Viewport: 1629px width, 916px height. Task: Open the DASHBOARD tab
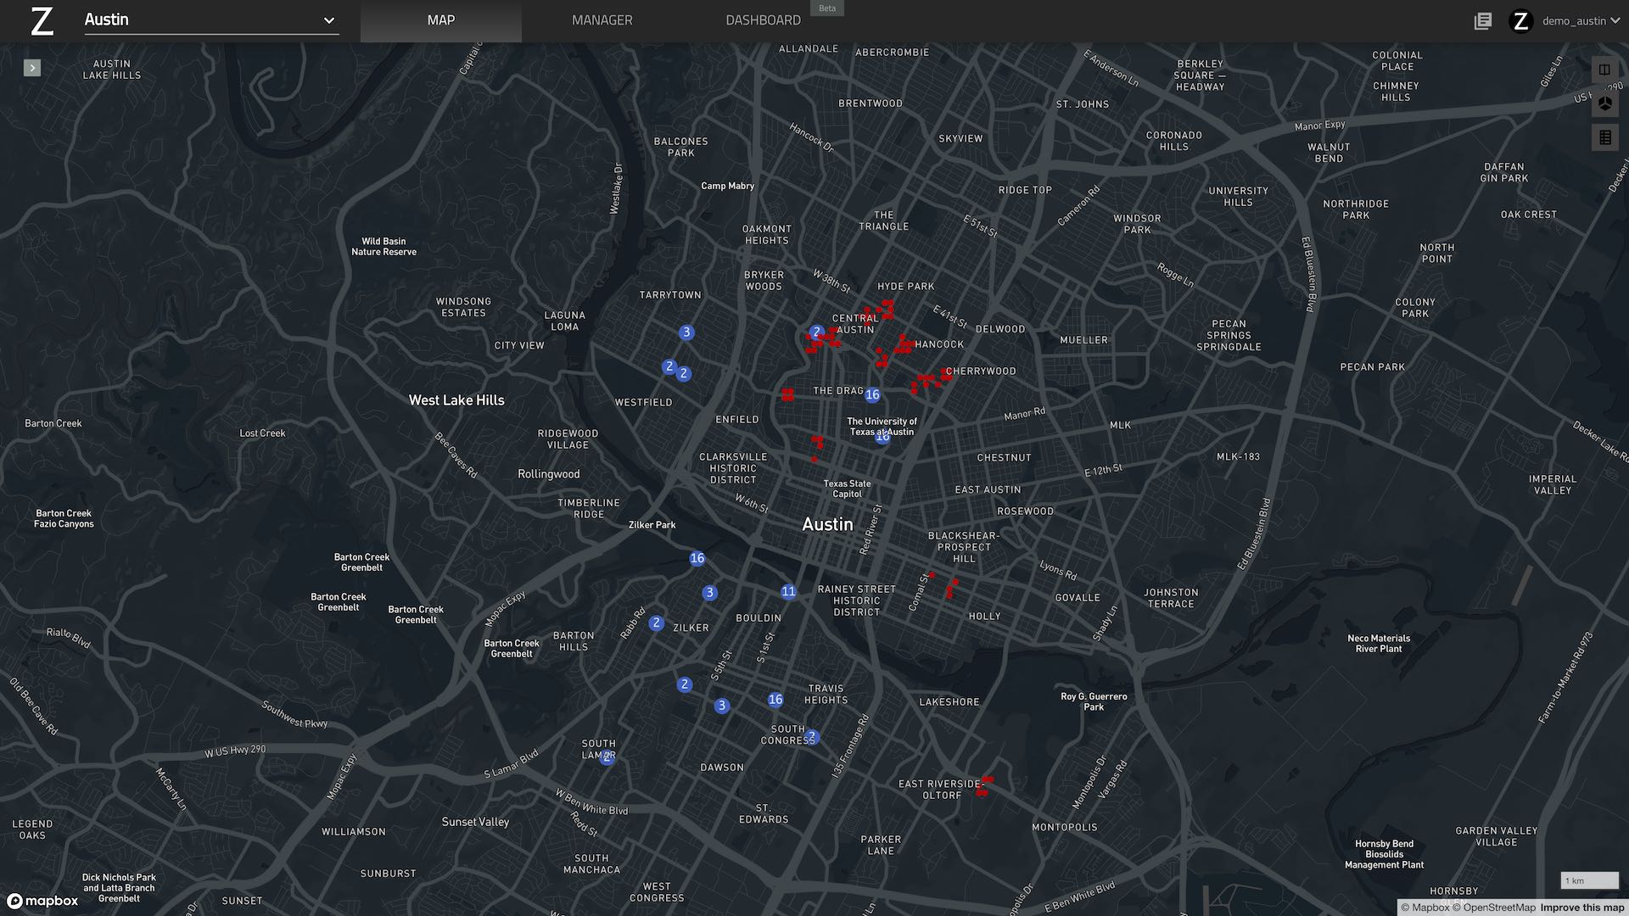[763, 20]
